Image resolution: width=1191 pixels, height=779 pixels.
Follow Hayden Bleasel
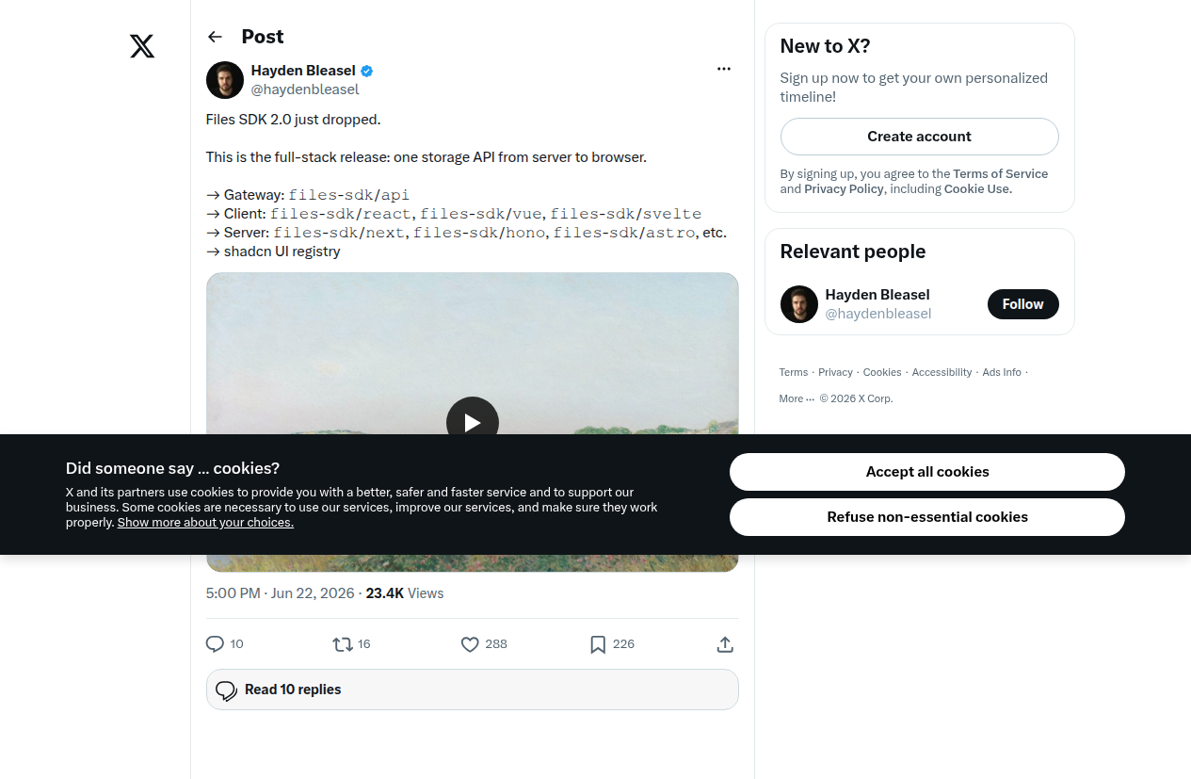[1023, 304]
